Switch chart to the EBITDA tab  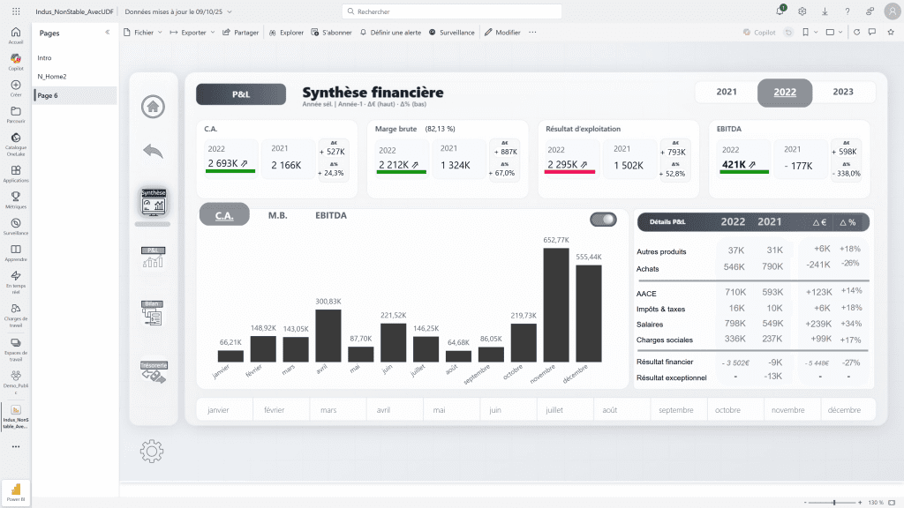tap(331, 215)
